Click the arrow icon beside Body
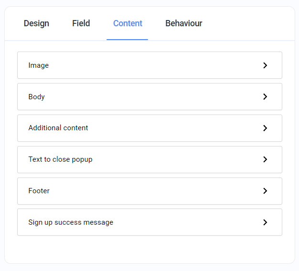Screen dimensions: 299x271 (265, 97)
